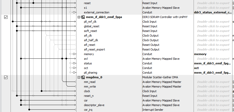Click the bold 'memory' export name

(x=200, y=54)
